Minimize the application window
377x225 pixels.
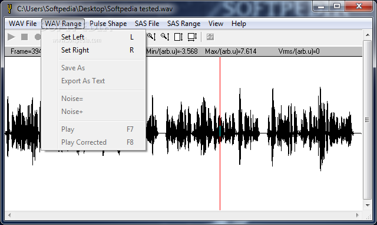click(321, 6)
